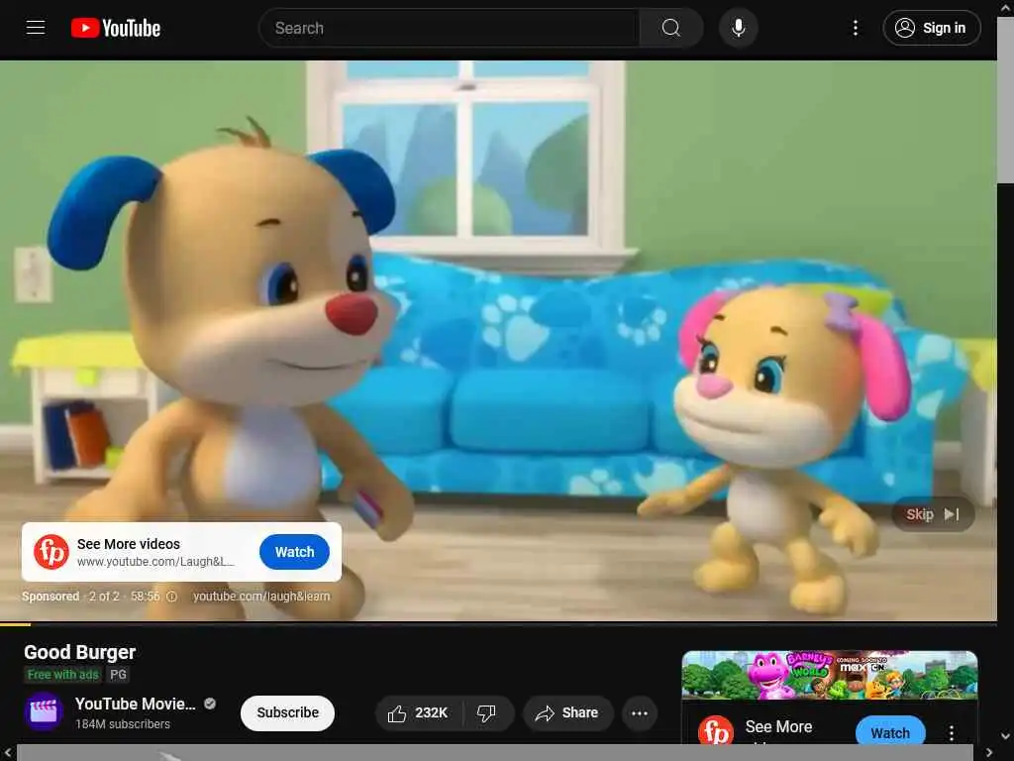The width and height of the screenshot is (1014, 761).
Task: Click the yellow ad progress bar
Action: [x=15, y=624]
